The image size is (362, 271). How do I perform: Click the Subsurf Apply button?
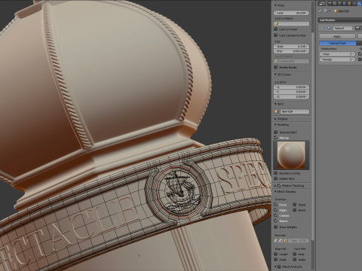pyautogui.click(x=337, y=36)
